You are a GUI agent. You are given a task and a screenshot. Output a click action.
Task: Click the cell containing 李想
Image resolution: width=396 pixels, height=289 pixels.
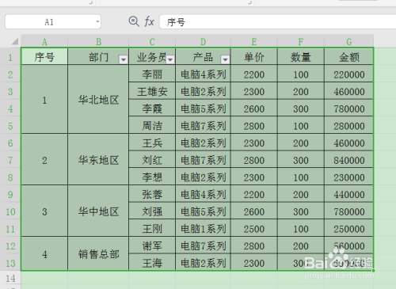(152, 177)
